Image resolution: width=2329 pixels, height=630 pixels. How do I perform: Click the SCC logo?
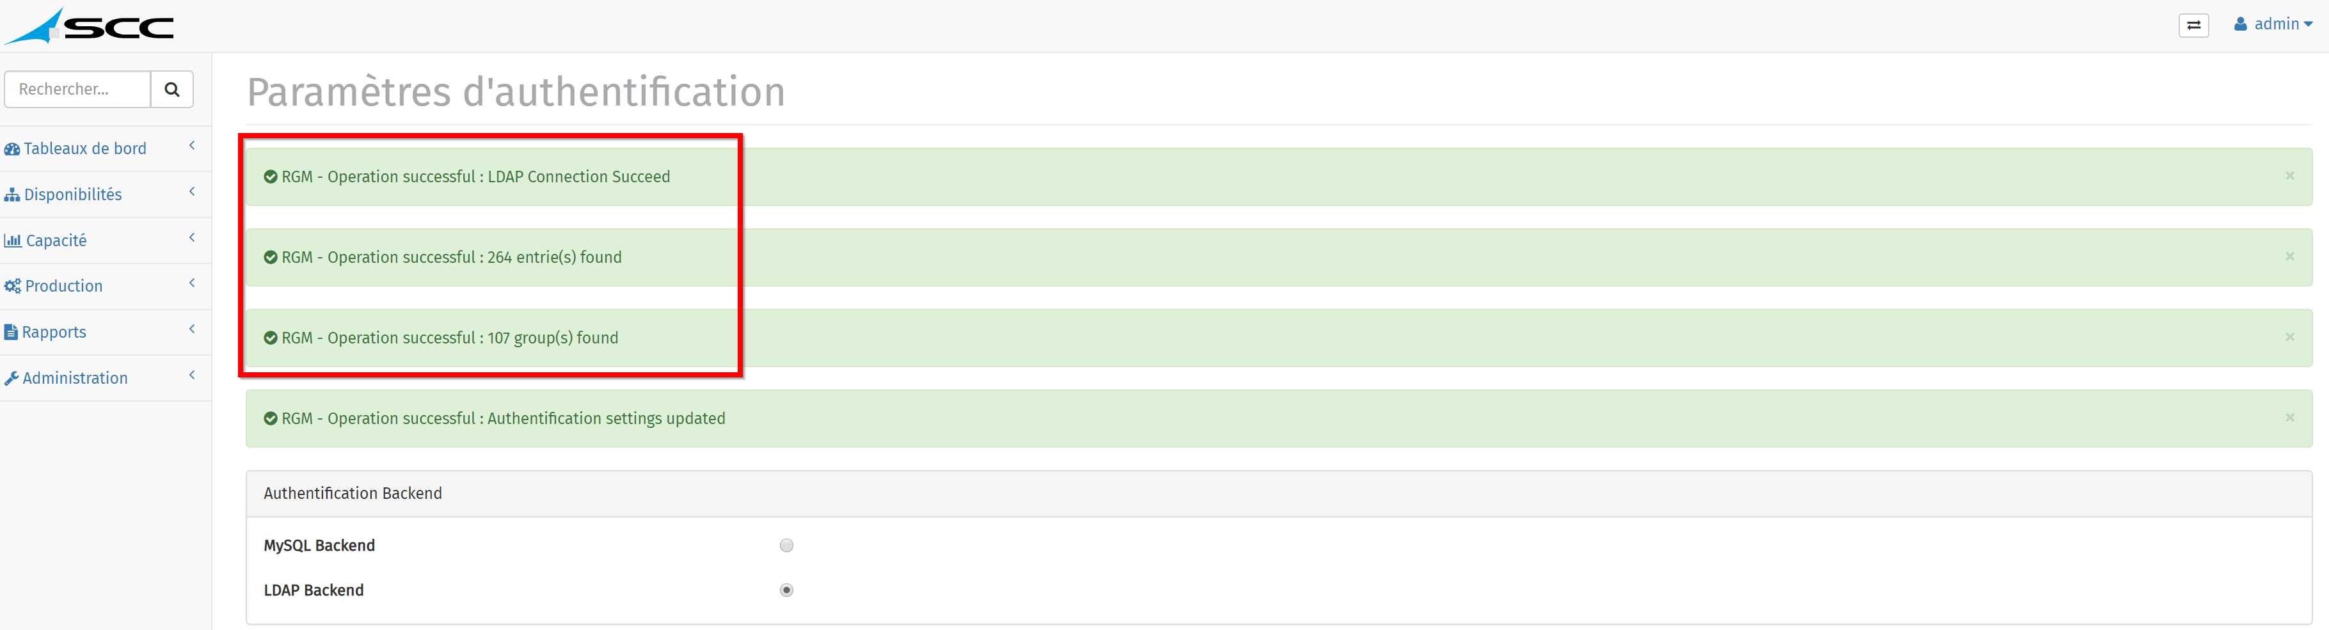click(88, 26)
